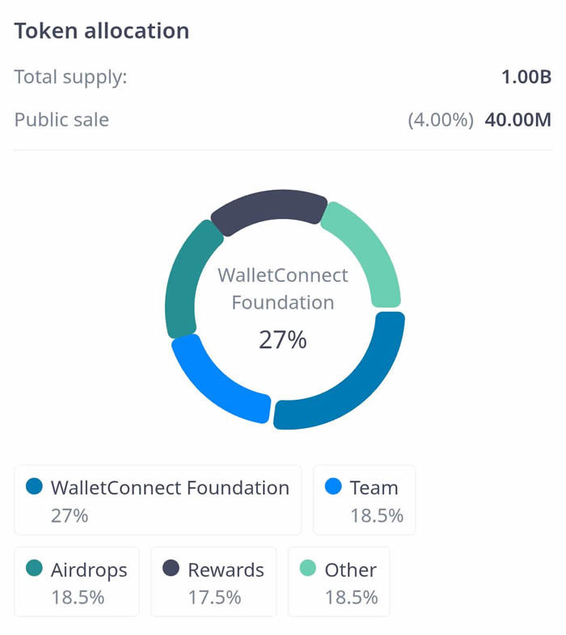Click the Token allocation heading

(102, 31)
